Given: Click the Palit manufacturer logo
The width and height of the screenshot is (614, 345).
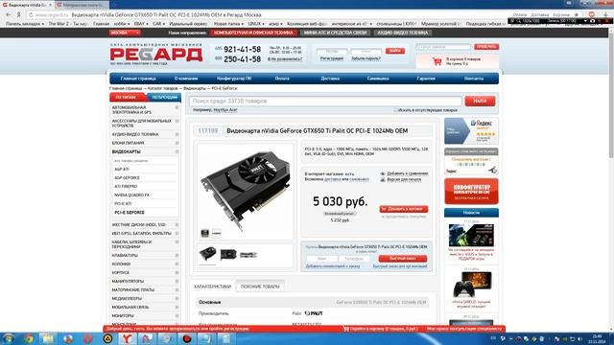Looking at the screenshot, I should pos(314,313).
